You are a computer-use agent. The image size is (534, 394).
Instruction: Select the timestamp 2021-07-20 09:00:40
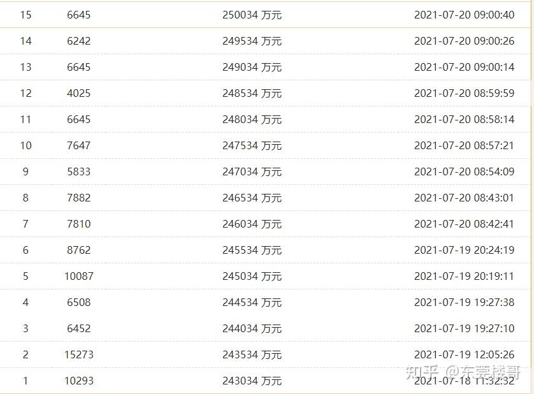click(x=464, y=15)
